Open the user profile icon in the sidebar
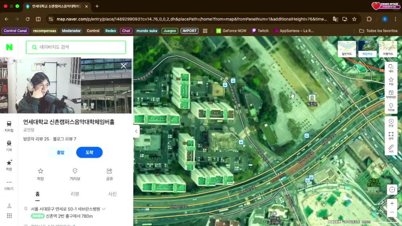Viewport: 402px width, 226px height. coord(9,206)
